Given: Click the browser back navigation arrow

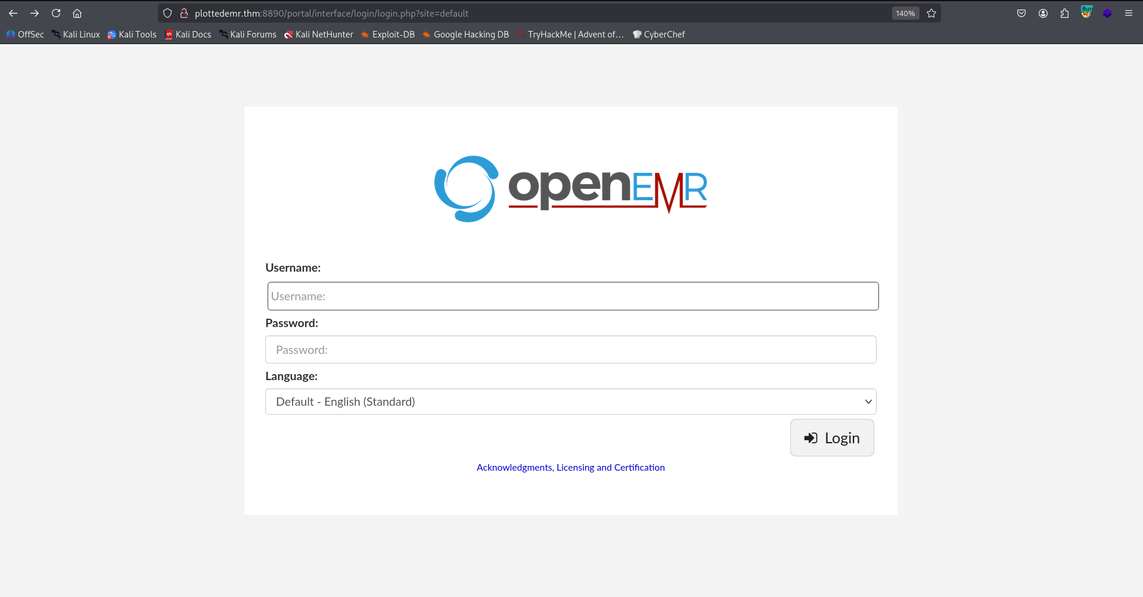Looking at the screenshot, I should point(13,13).
